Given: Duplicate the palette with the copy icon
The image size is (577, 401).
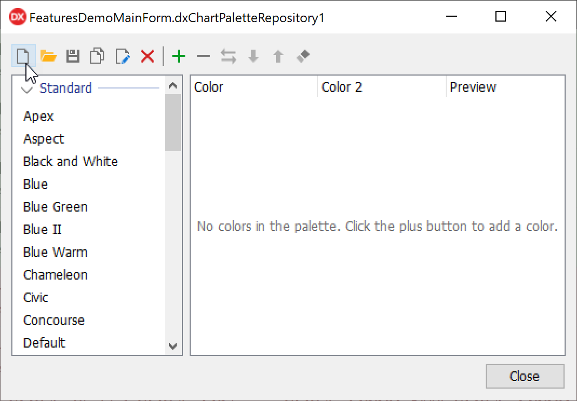Looking at the screenshot, I should coord(98,56).
